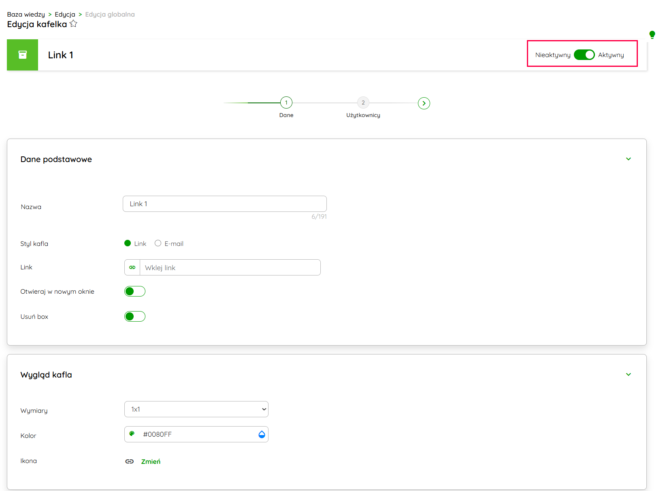Click the link icon beside Ikona
The width and height of the screenshot is (665, 491).
click(130, 461)
